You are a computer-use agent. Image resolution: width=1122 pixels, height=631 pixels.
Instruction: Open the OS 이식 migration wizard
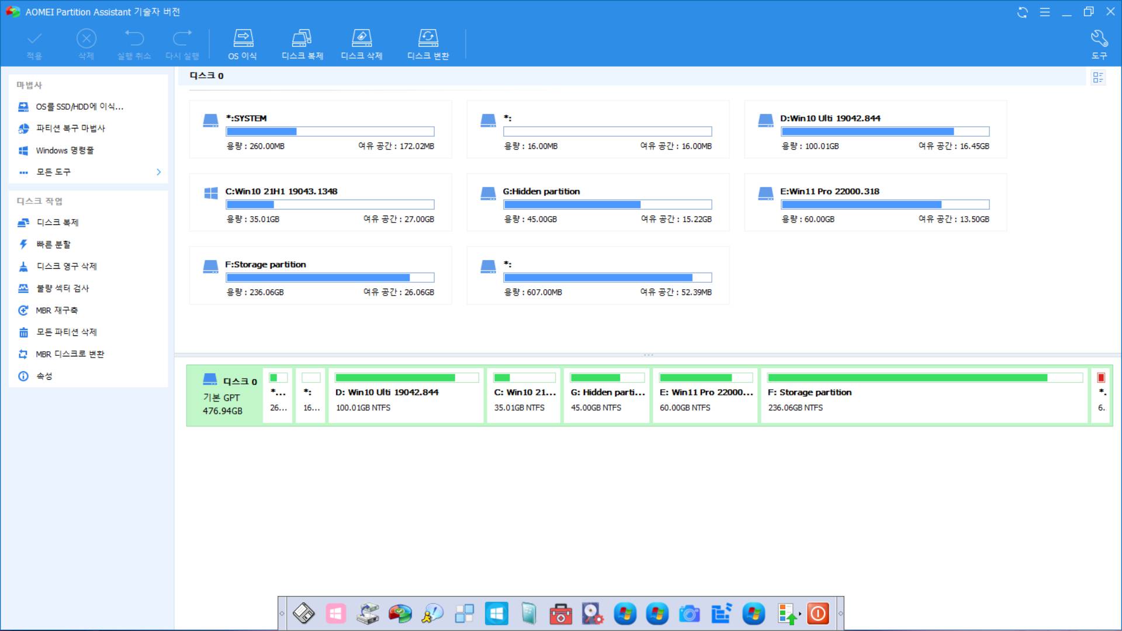point(243,44)
